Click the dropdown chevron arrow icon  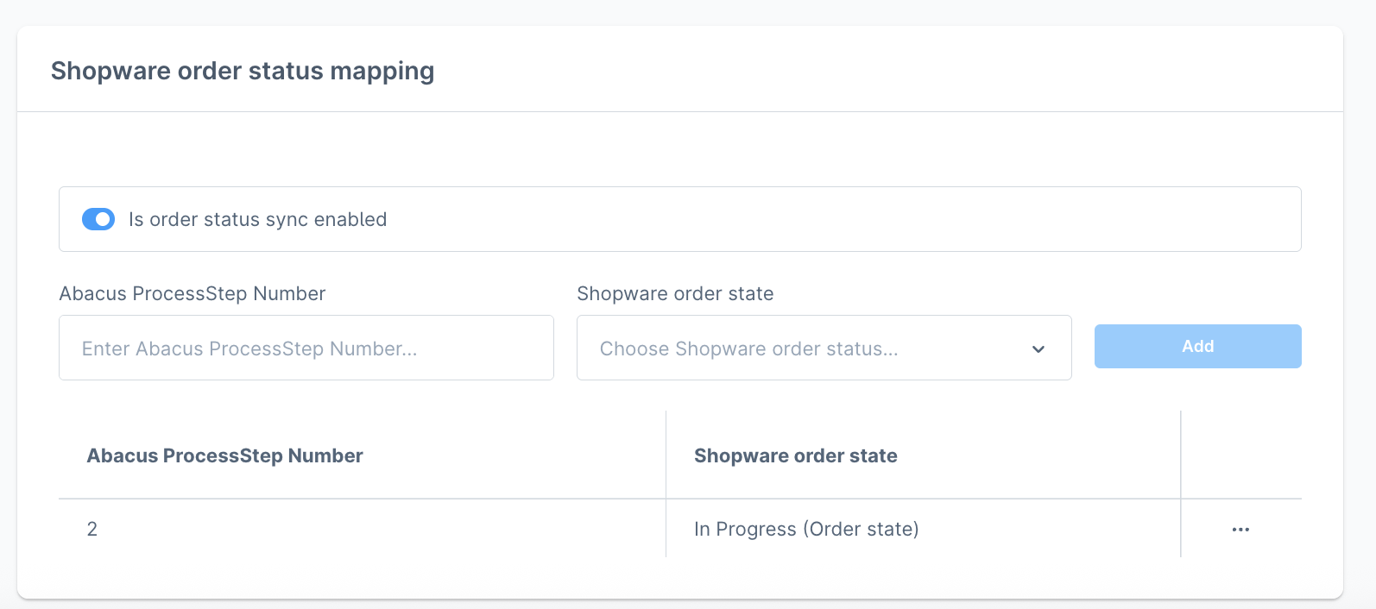pyautogui.click(x=1038, y=349)
